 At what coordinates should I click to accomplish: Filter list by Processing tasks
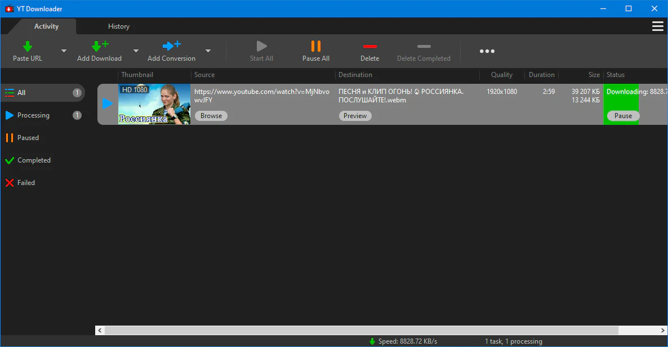pyautogui.click(x=33, y=115)
